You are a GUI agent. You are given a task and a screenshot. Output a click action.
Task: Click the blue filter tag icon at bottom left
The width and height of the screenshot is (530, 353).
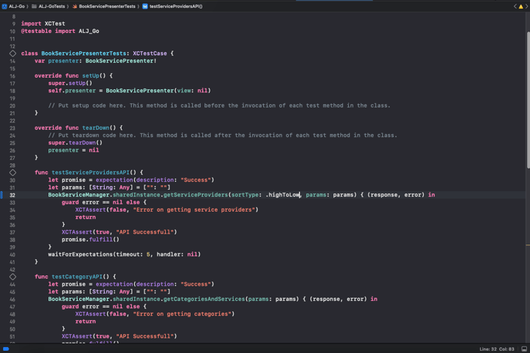(x=6, y=349)
